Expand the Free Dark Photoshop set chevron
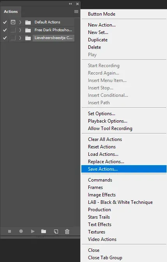Image resolution: width=167 pixels, height=262 pixels. pos(20,30)
